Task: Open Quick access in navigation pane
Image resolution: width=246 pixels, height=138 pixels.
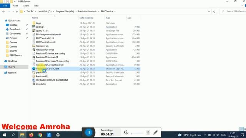Action: [14, 20]
